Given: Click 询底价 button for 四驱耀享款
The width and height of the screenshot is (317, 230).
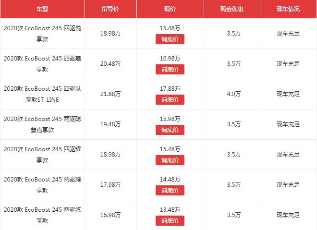Looking at the screenshot, I should point(170,160).
